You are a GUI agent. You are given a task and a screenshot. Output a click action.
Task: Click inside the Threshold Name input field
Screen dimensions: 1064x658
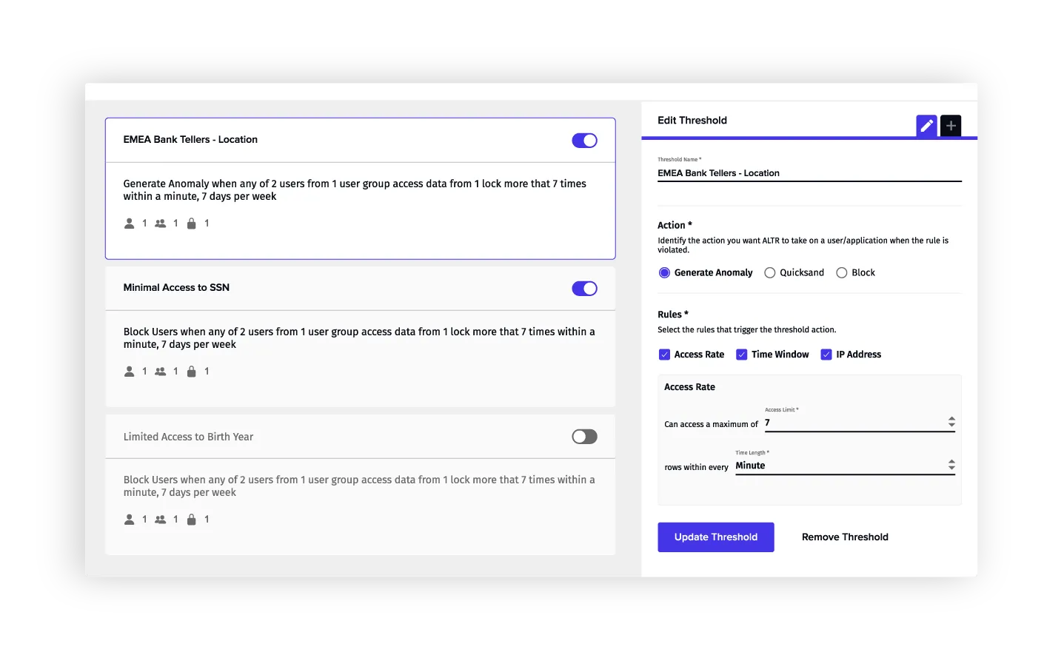tap(807, 173)
